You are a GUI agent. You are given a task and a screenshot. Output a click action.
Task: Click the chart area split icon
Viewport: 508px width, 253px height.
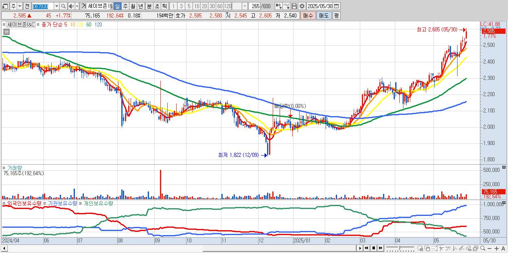pyautogui.click(x=420, y=248)
